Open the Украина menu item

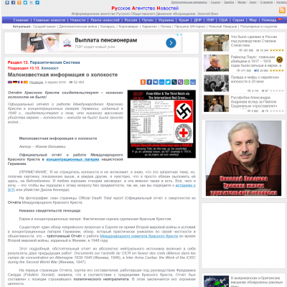click(x=166, y=20)
